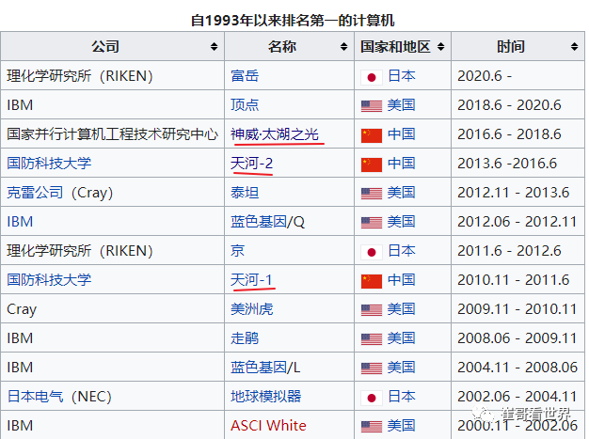This screenshot has width=589, height=439.
Task: Sort table by 时间 column arrows
Action: [574, 46]
